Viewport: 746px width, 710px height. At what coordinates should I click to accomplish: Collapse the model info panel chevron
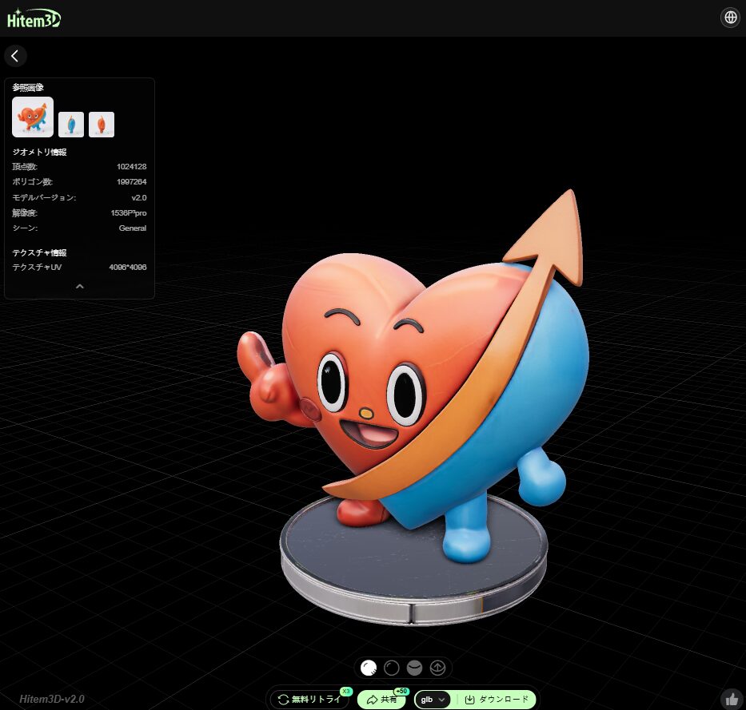coord(79,286)
